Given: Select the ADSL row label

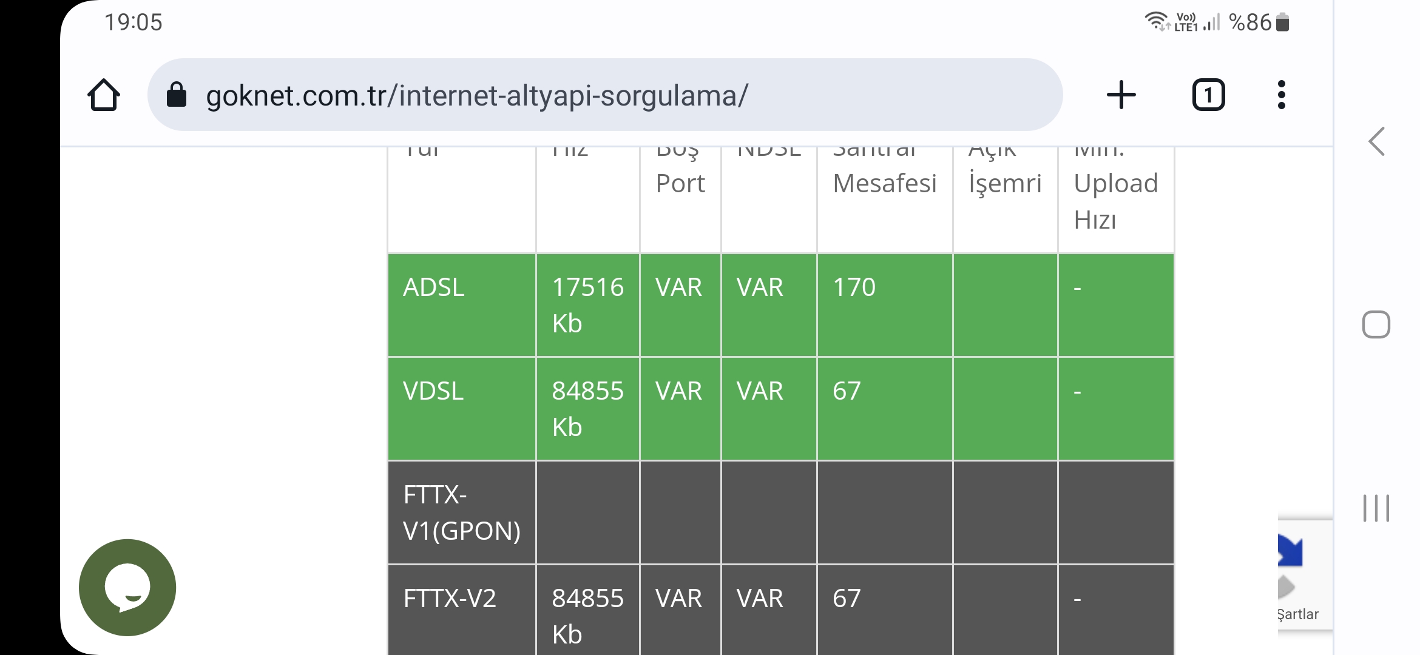Looking at the screenshot, I should click(x=433, y=287).
